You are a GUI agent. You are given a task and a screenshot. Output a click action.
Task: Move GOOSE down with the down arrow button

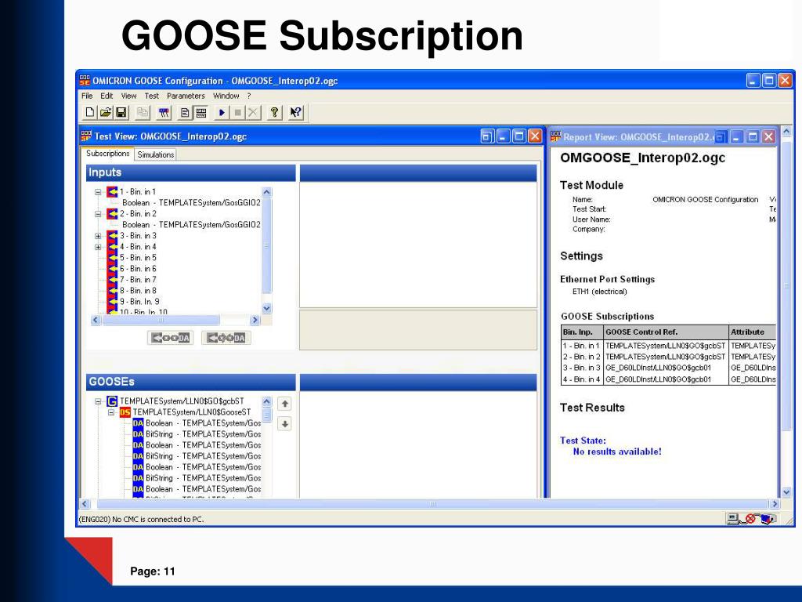(x=285, y=424)
